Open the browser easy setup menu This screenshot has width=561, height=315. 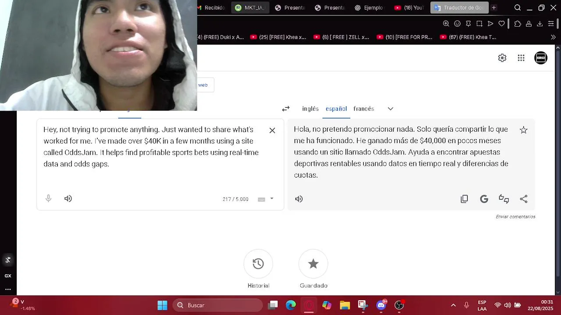point(552,24)
